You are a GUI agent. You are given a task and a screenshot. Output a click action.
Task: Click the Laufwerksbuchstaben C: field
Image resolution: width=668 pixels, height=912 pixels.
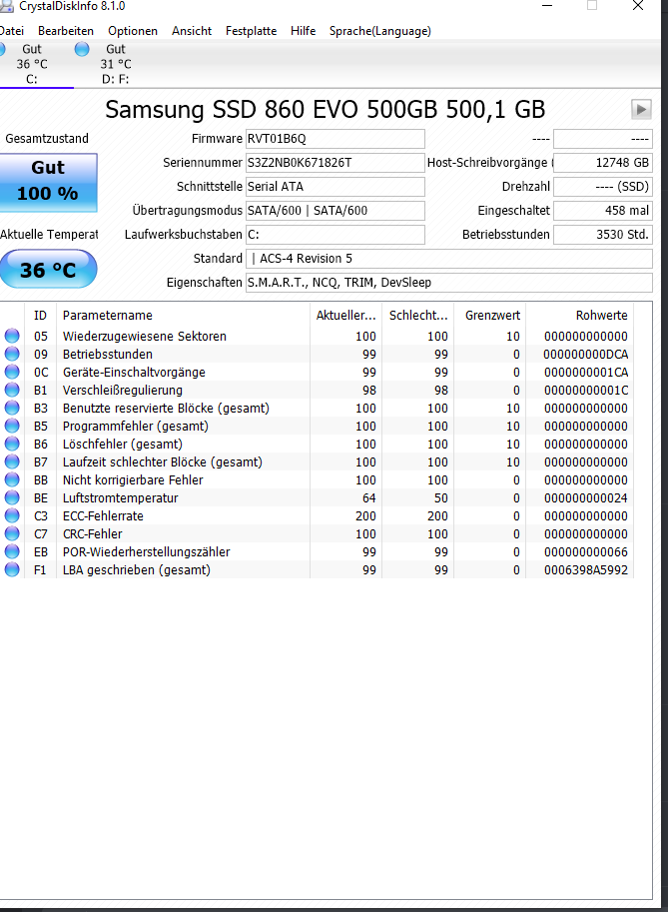334,235
